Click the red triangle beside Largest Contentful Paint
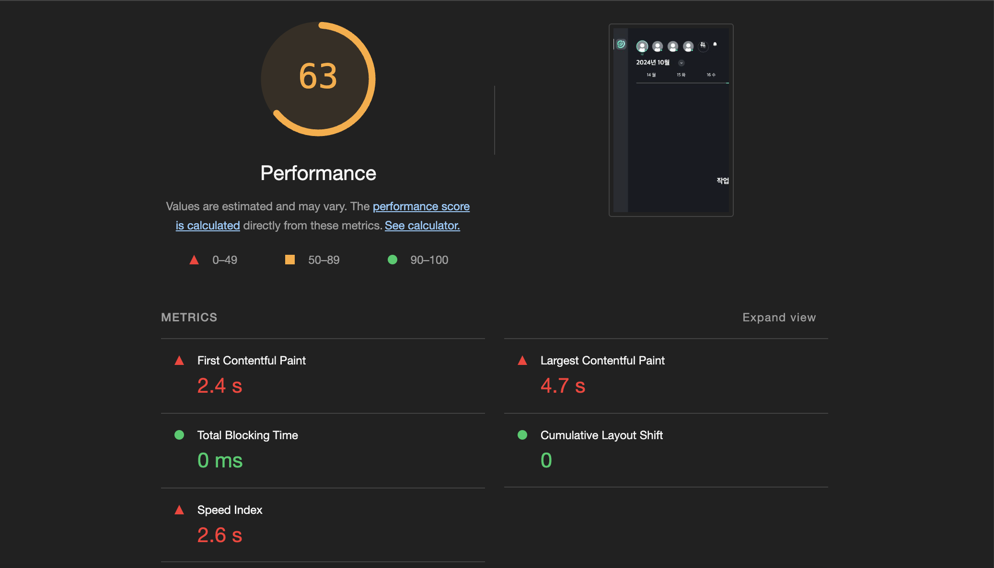This screenshot has width=994, height=568. pos(522,361)
